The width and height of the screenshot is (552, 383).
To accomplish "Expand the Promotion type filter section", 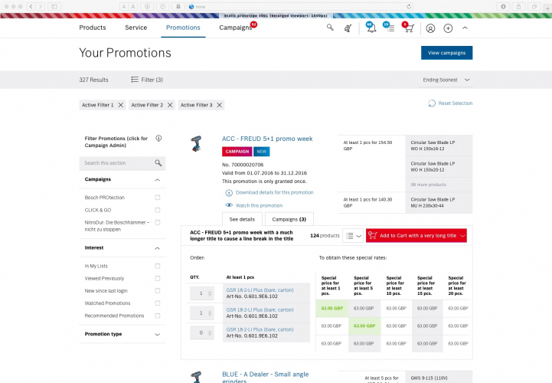I will point(158,335).
